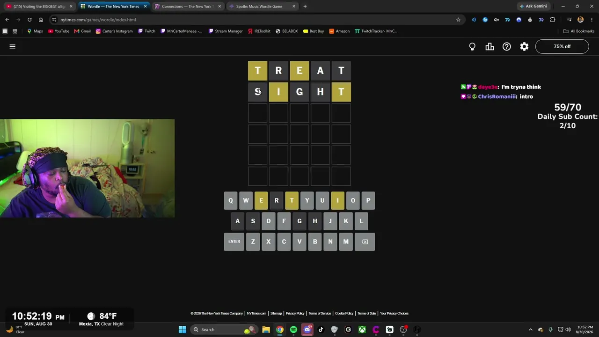Viewport: 599px width, 337px height.
Task: Bookmark this page with the star icon
Action: click(458, 20)
